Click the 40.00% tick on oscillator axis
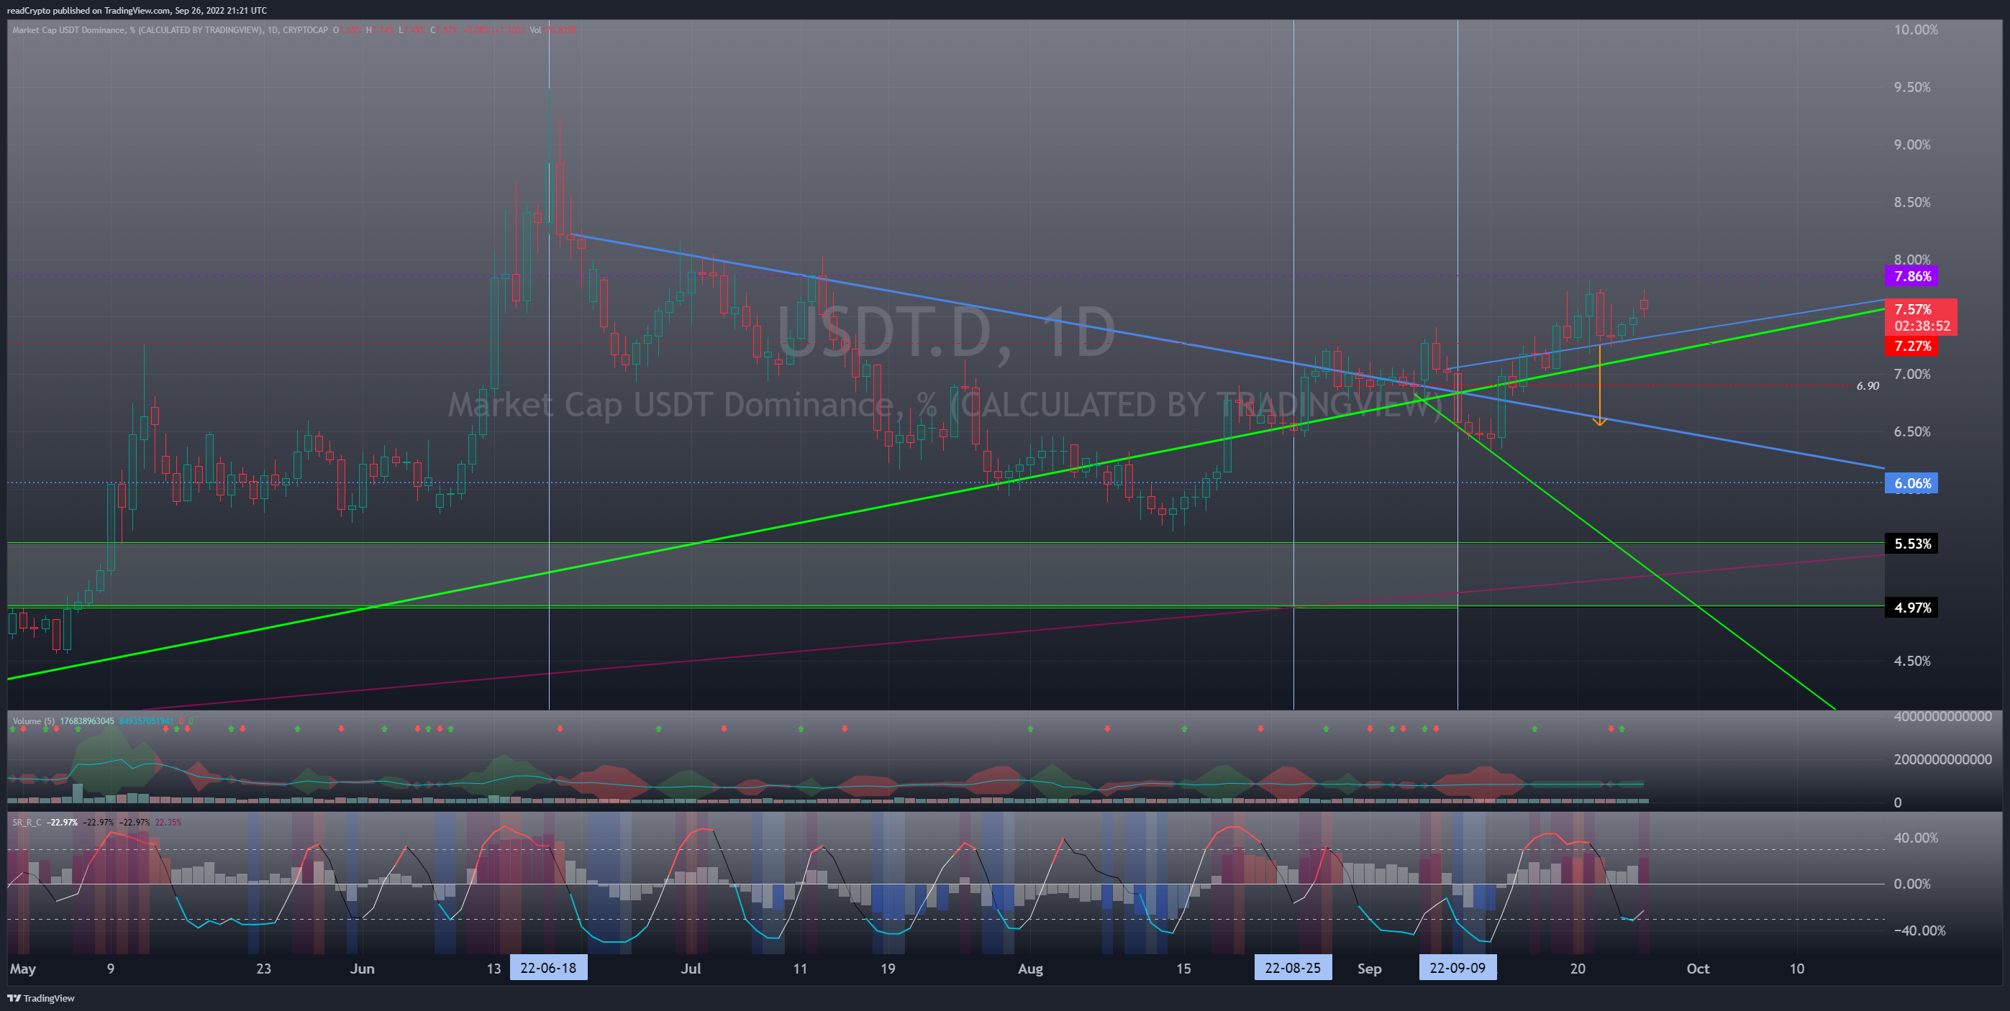This screenshot has width=2010, height=1011. coord(1916,838)
